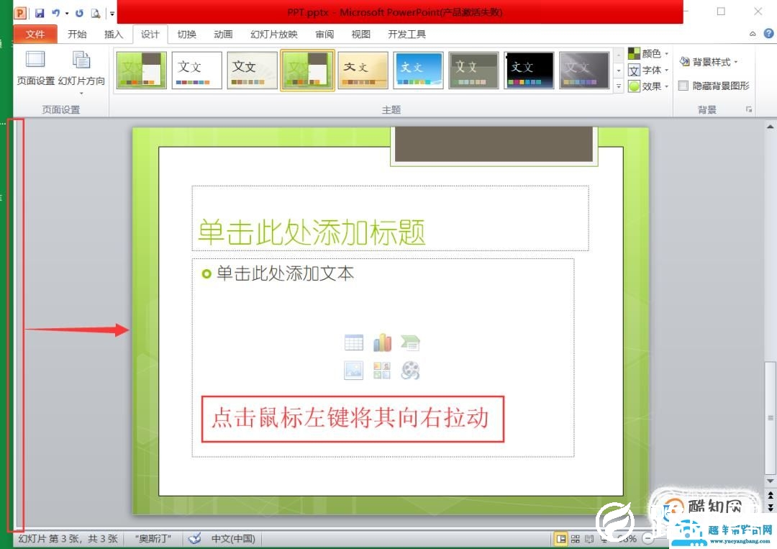Open SmartArt from the content placeholder
Image resolution: width=777 pixels, height=549 pixels.
[410, 342]
